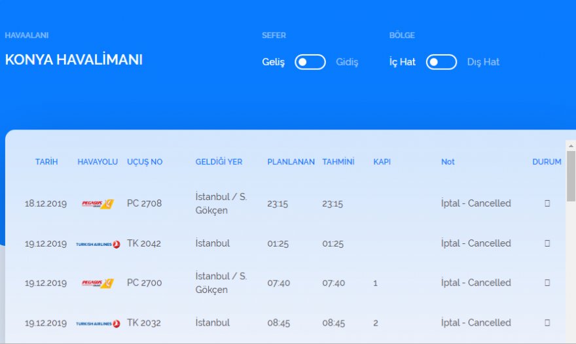Click status icon for flight TK 2042
576x344 pixels.
[547, 243]
